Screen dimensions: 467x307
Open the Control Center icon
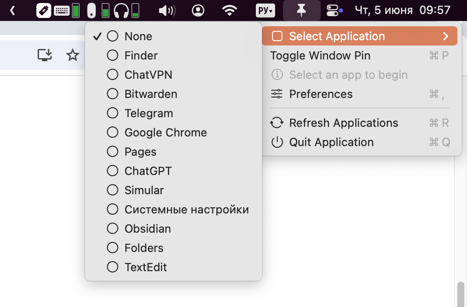[x=334, y=10]
